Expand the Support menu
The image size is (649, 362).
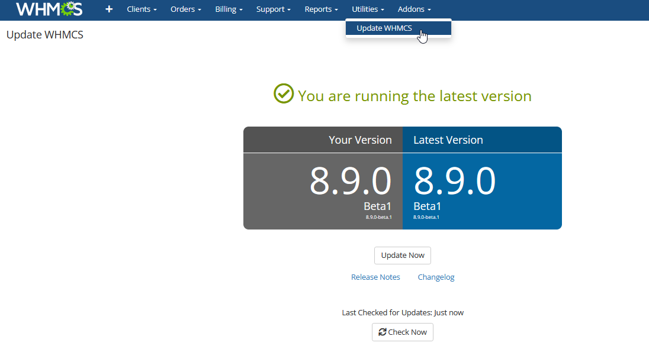pos(273,9)
